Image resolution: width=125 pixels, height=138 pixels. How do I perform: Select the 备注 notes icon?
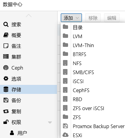pyautogui.click(x=6, y=46)
